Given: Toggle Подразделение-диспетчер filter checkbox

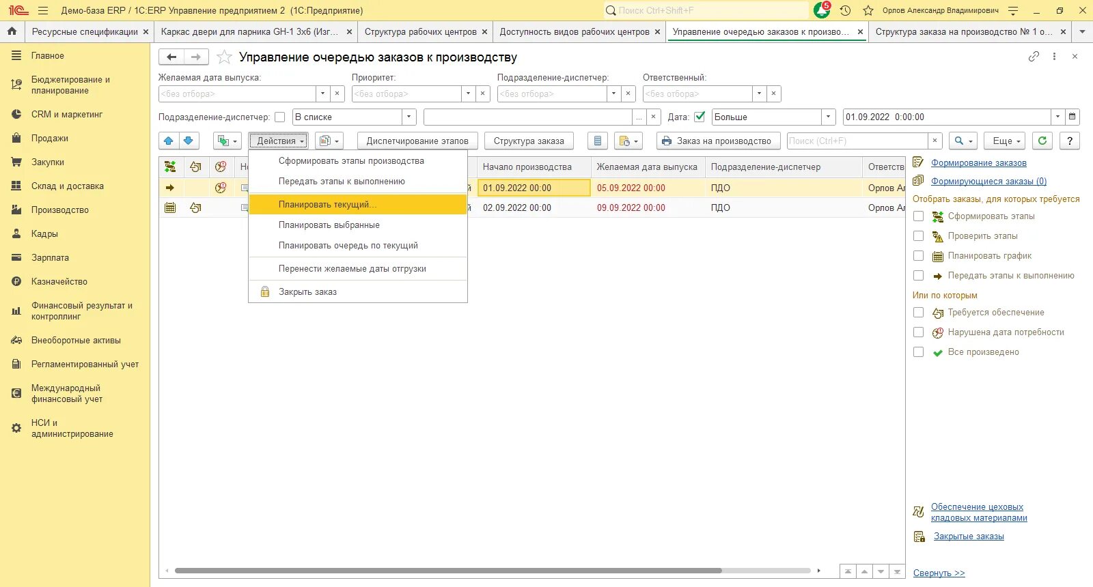Looking at the screenshot, I should tap(279, 117).
